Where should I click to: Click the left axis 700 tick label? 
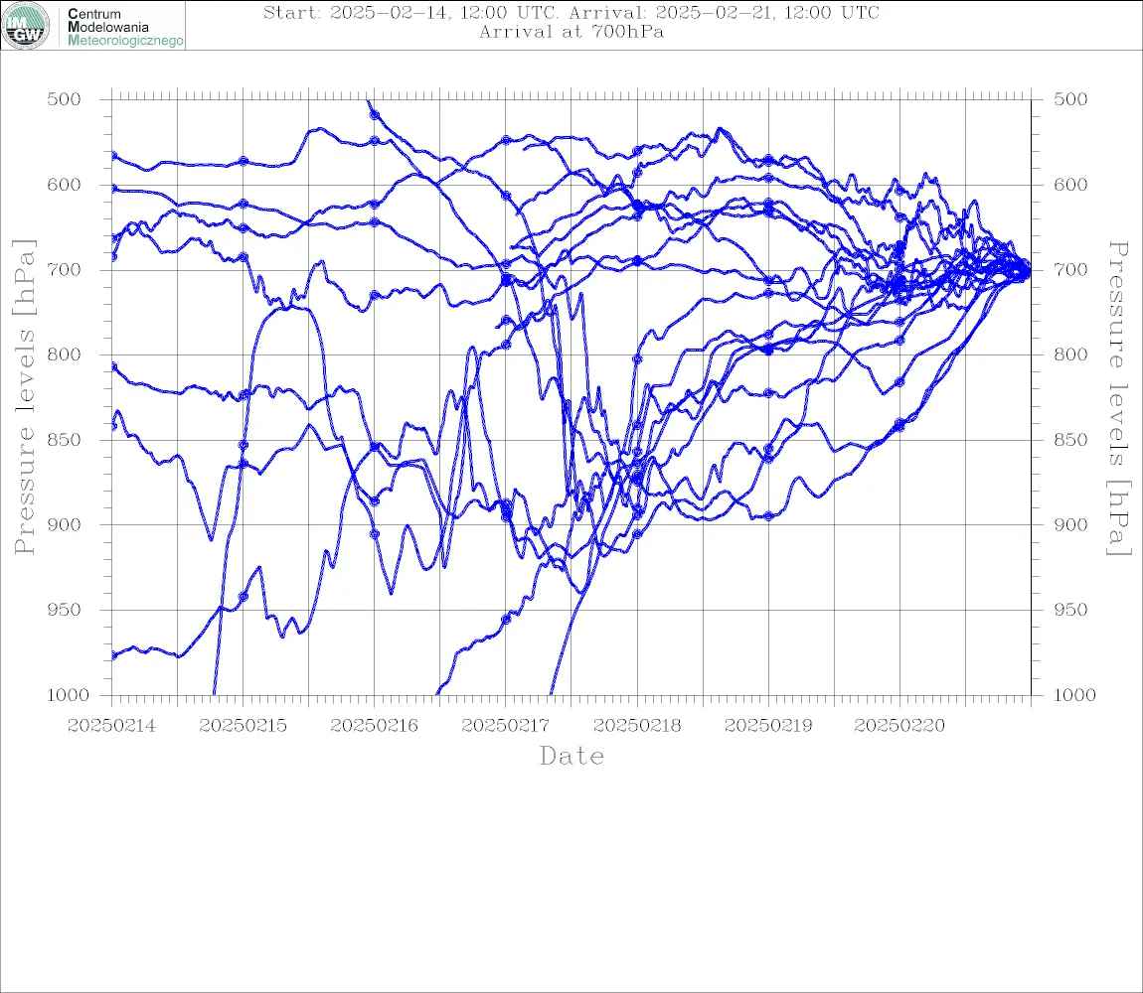coord(65,269)
